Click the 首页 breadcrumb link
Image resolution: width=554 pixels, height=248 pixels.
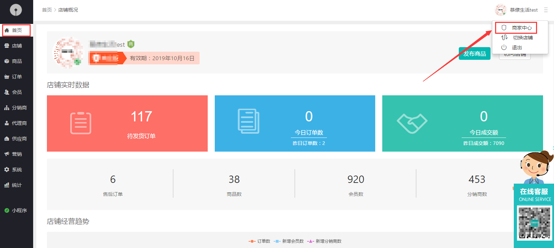[47, 10]
